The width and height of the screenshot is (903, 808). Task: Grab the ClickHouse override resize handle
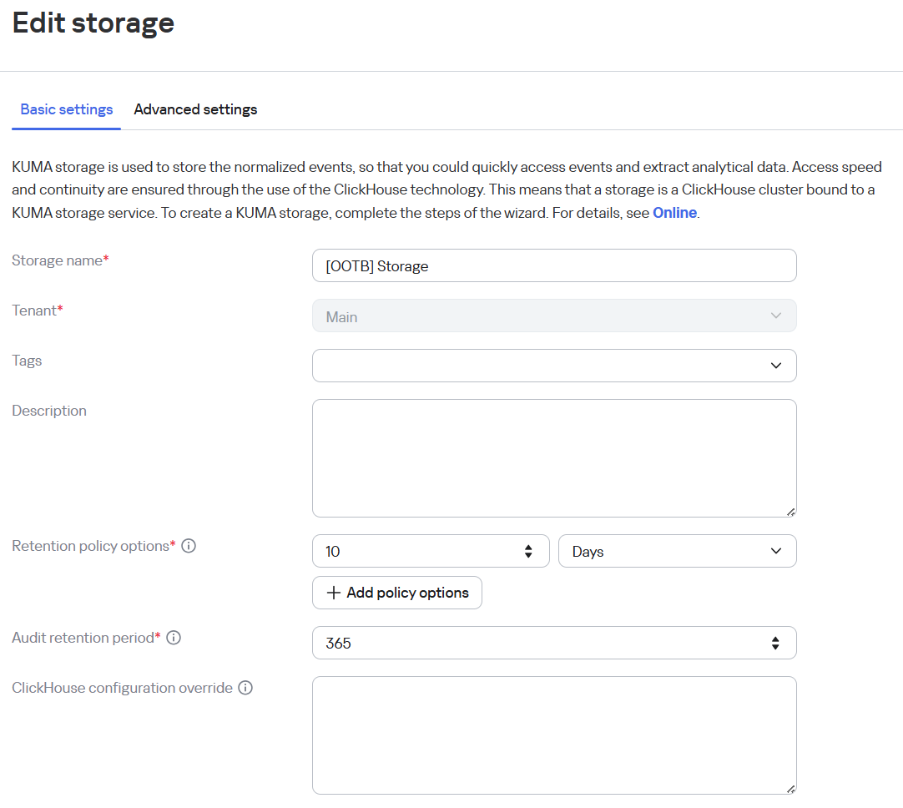(x=790, y=789)
